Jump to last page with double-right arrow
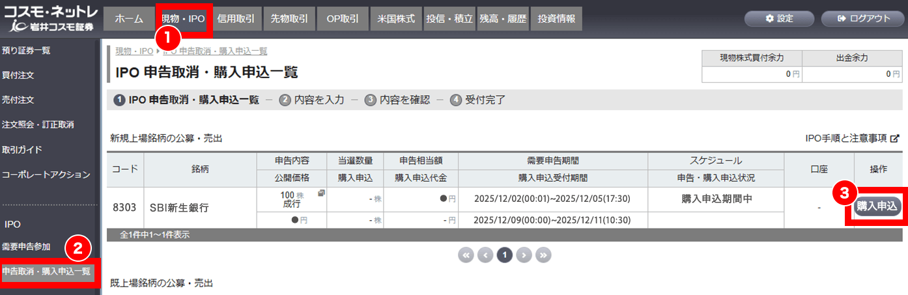Screen dimensions: 908x295 543,255
